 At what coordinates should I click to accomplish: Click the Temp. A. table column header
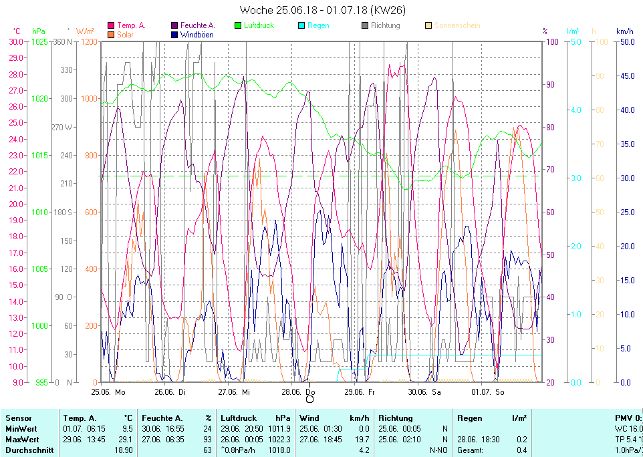click(80, 418)
